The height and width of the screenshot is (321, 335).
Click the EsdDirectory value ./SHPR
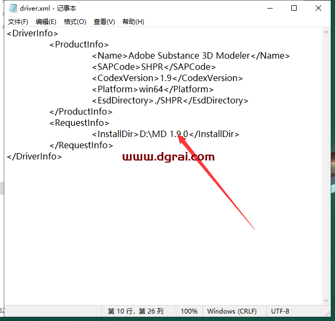pos(168,101)
